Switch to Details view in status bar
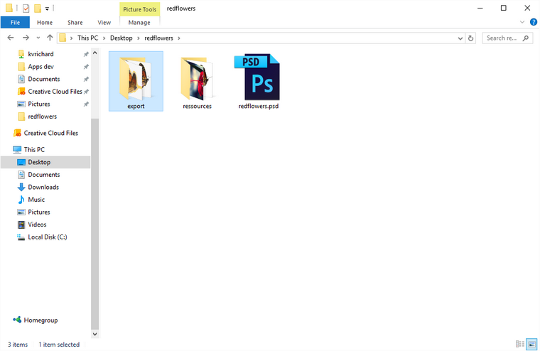 click(520, 344)
